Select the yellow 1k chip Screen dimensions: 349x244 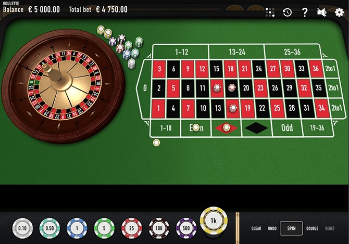point(214,221)
